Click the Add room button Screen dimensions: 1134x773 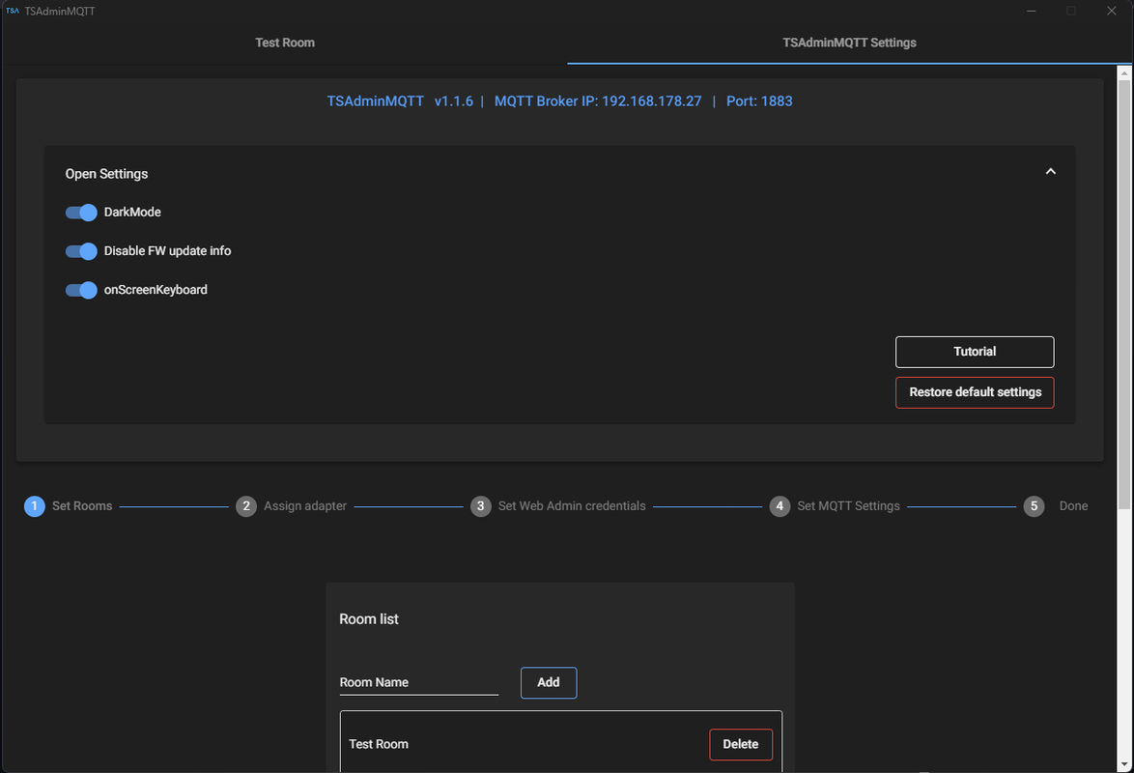pyautogui.click(x=549, y=682)
